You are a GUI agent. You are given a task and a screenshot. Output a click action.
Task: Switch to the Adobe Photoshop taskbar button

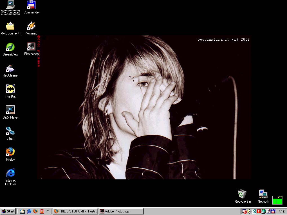(x=121, y=211)
